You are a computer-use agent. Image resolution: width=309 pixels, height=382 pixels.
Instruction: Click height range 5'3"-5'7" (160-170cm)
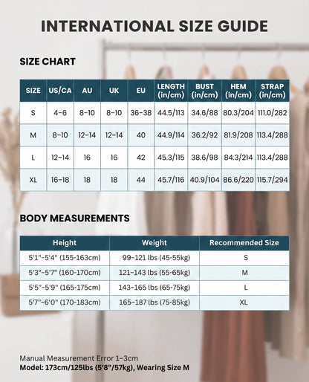point(65,273)
